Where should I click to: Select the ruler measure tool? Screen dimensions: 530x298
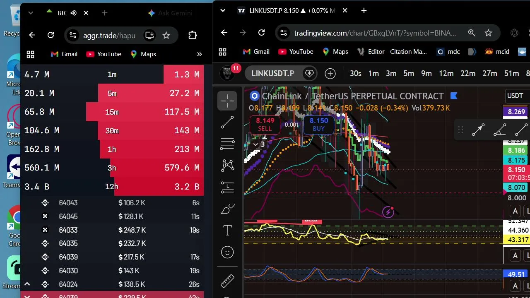(227, 281)
